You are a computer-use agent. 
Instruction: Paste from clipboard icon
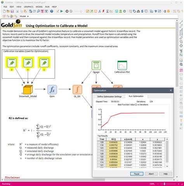tap(26, 11)
